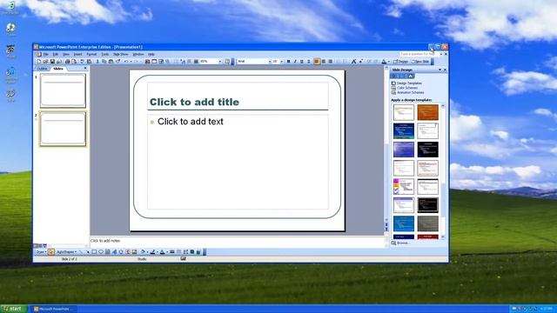Screen dimensions: 557x313
Task: Click the Increase Font Size icon
Action: (x=353, y=62)
